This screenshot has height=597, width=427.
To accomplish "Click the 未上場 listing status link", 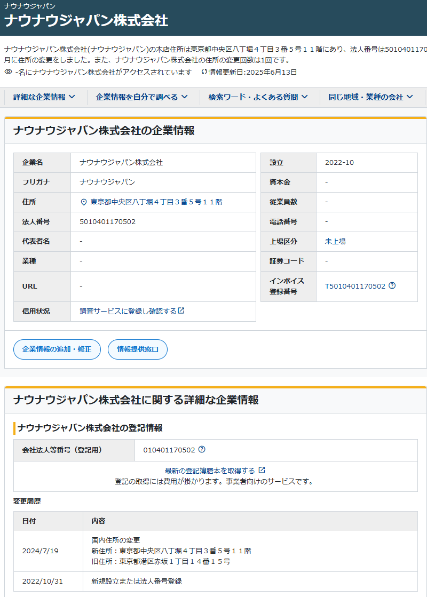I will tap(335, 241).
